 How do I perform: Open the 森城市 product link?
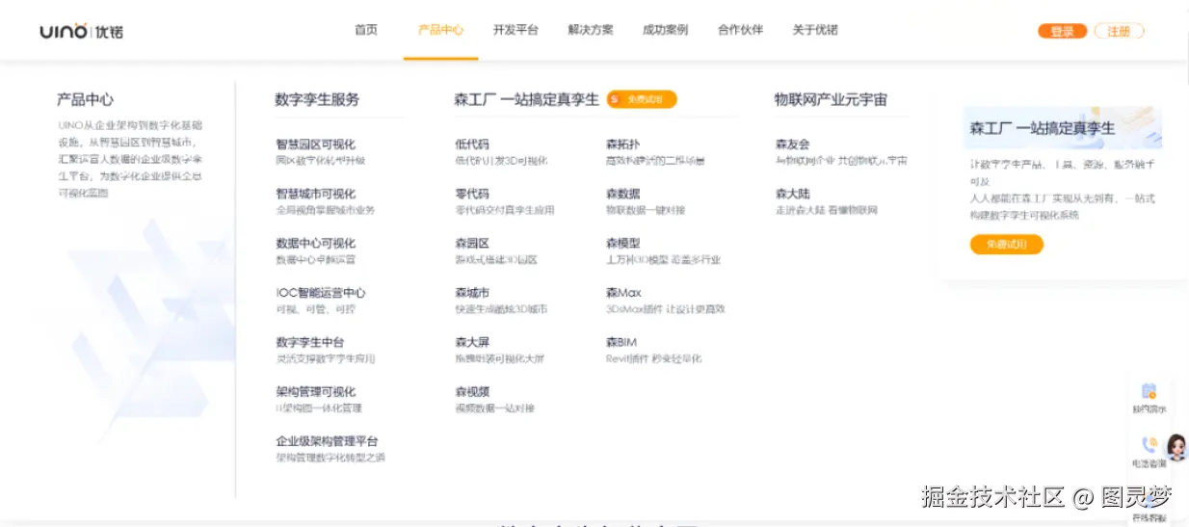[472, 293]
